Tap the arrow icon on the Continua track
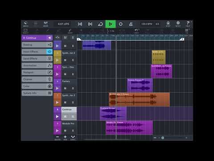The height and width of the screenshot is (161, 214). 58,116
